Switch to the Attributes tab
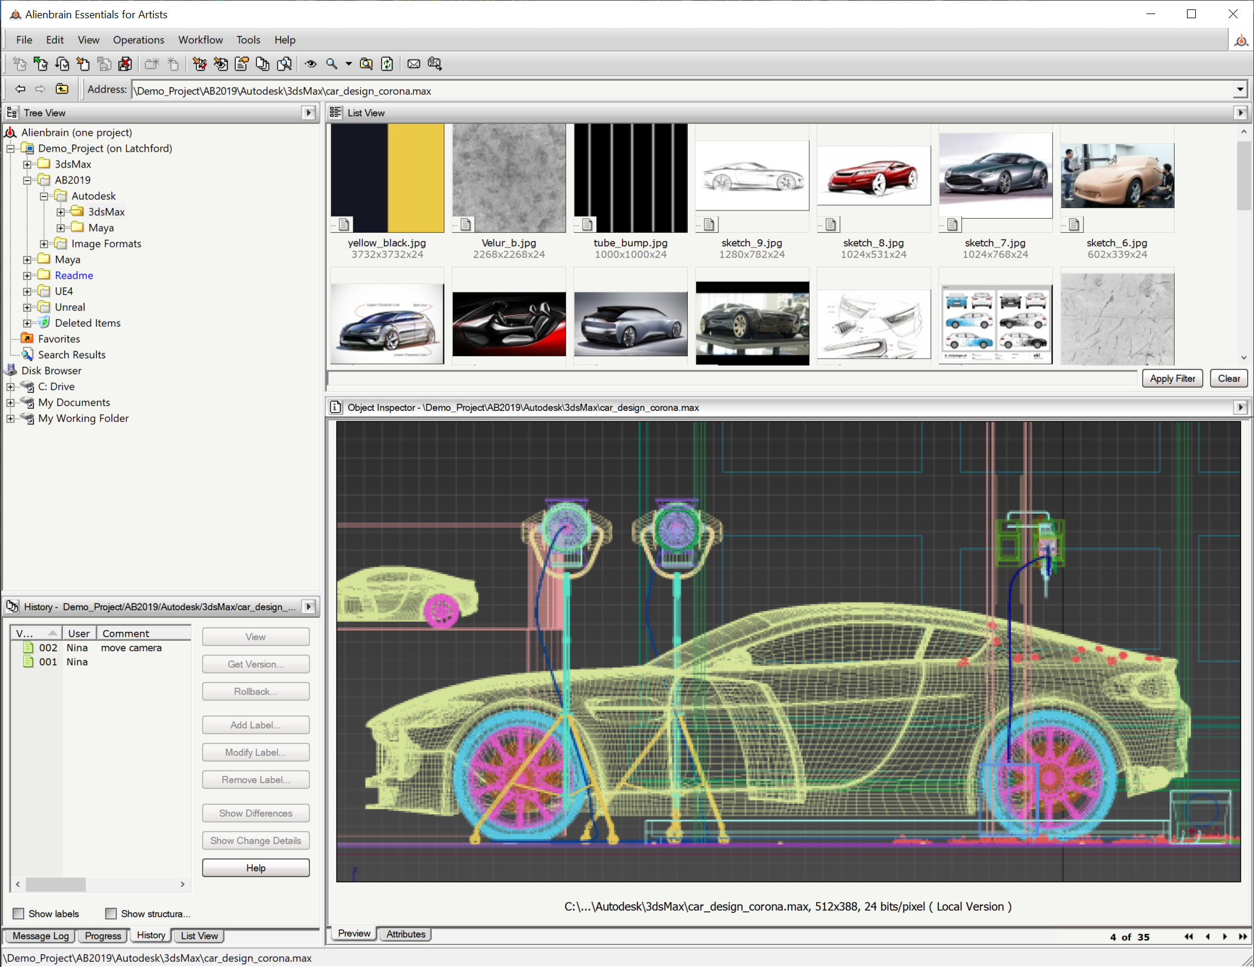This screenshot has height=967, width=1254. tap(406, 934)
